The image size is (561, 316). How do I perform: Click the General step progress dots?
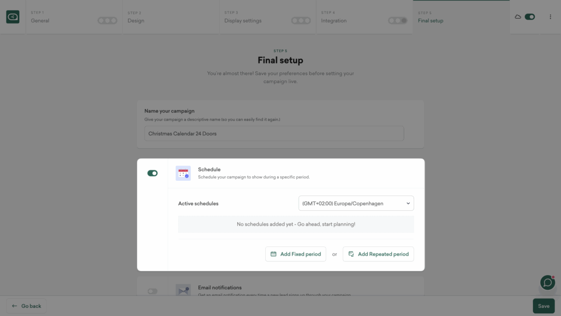pos(107,21)
